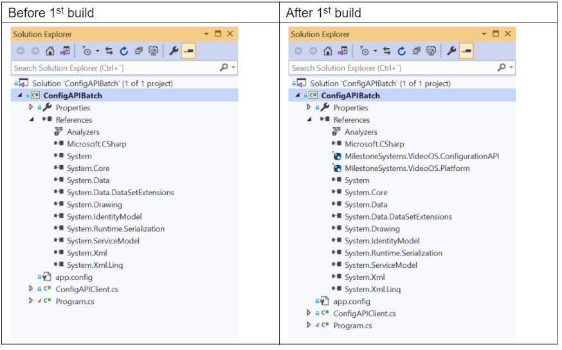Toggle Show All Files in the Before-build panel
Viewport: 562px width, 350px height.
coord(154,51)
